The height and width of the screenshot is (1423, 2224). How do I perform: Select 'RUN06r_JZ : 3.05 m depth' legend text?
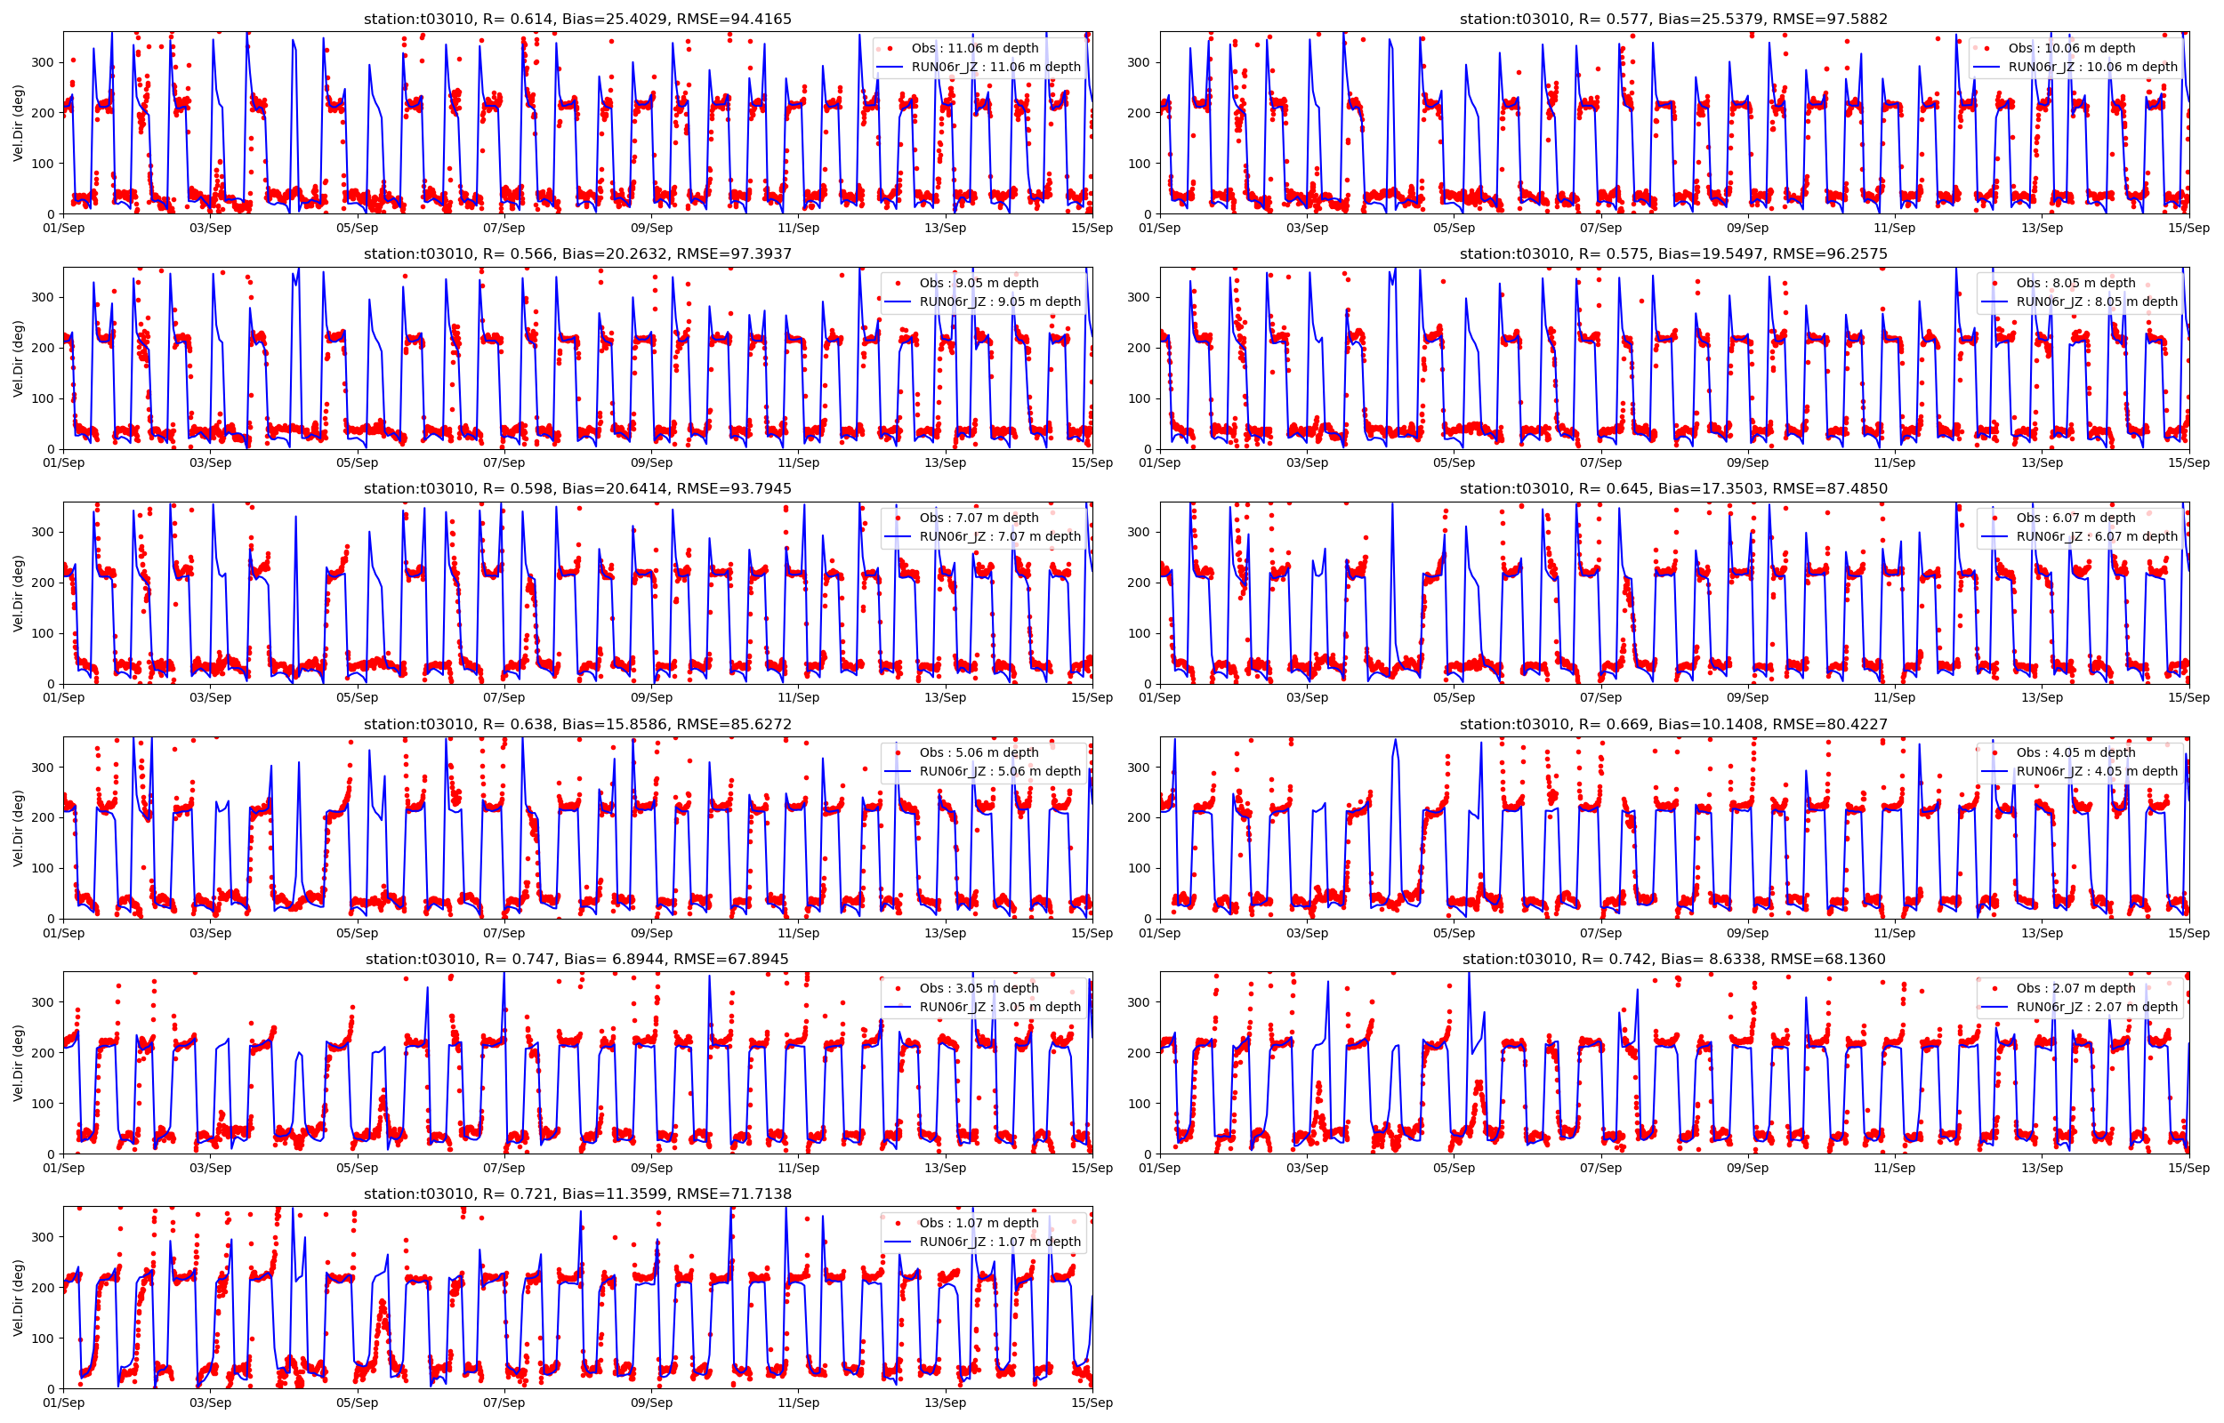point(1000,1007)
